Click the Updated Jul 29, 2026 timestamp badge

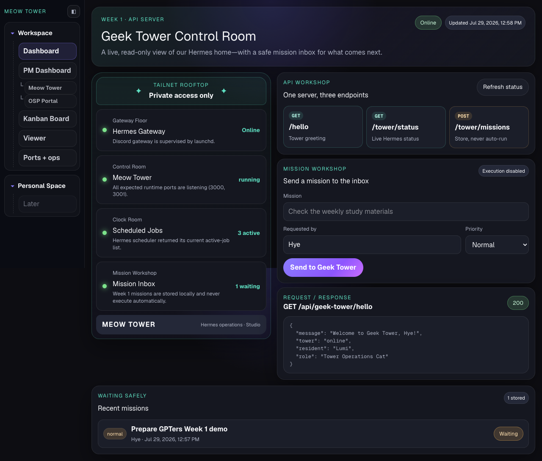[485, 23]
